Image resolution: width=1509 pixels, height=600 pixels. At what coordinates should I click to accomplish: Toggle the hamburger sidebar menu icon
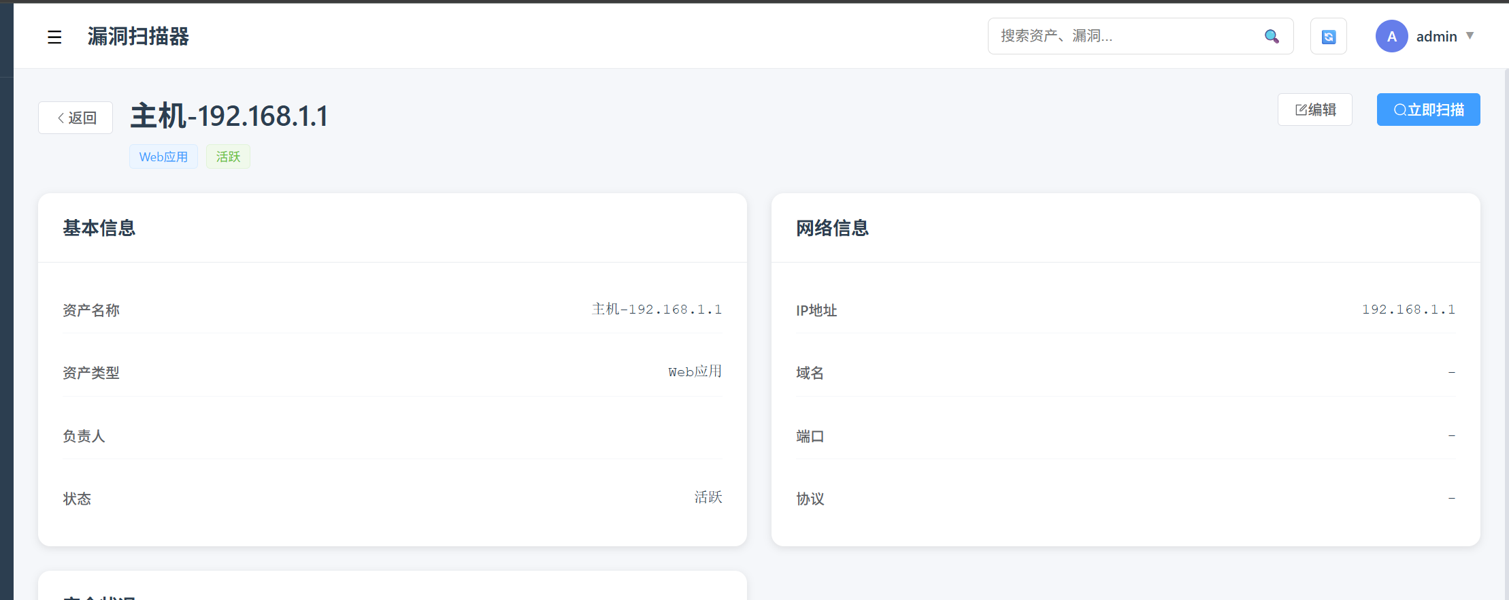[x=54, y=37]
